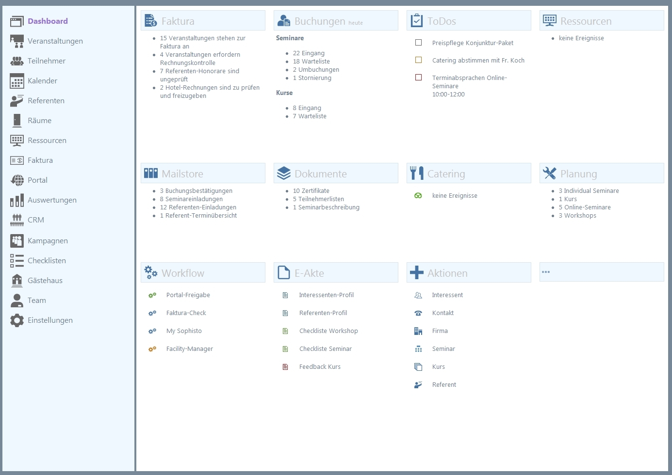Viewport: 672px width, 475px height.
Task: Create a new Kurs action
Action: [x=439, y=367]
